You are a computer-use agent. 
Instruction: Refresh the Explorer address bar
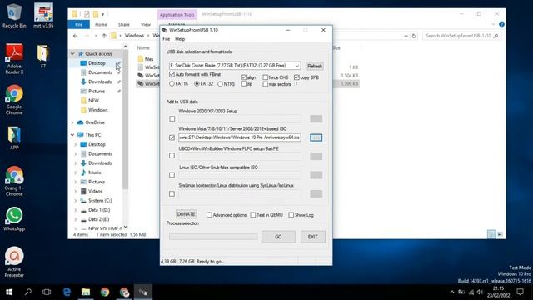414,36
